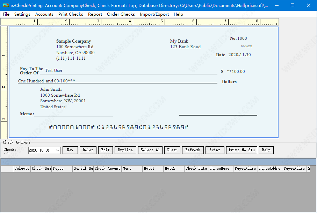
Task: Open the Accounts menu
Action: 44,14
